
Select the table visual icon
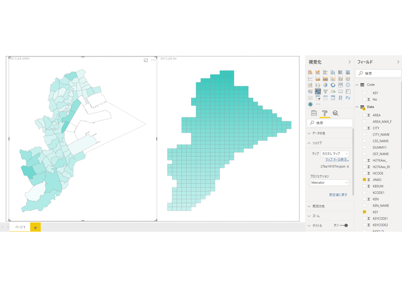[325, 98]
